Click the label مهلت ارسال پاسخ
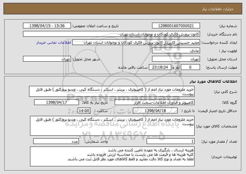The image size is (246, 174). coord(221,68)
